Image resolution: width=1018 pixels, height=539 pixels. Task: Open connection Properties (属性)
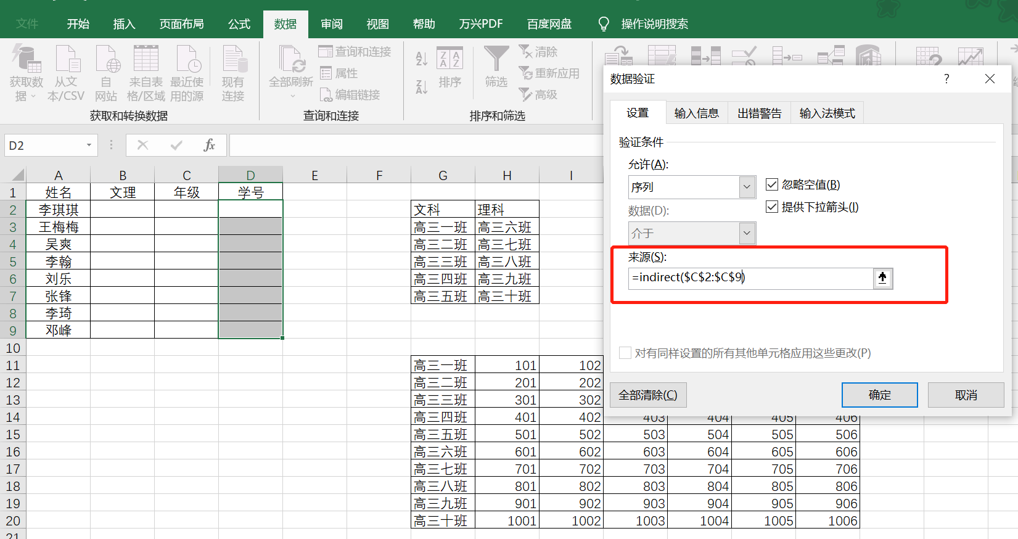(339, 73)
